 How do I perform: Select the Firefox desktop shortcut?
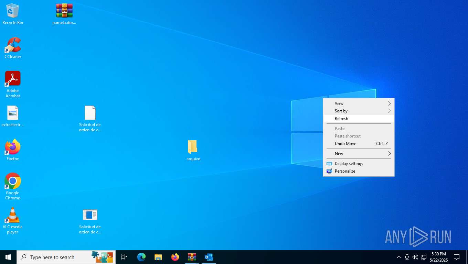tap(13, 150)
